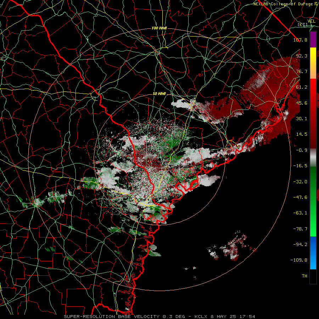319x319 pixels.
Task: Click the -109.8 velocity scale value
Action: tap(299, 260)
